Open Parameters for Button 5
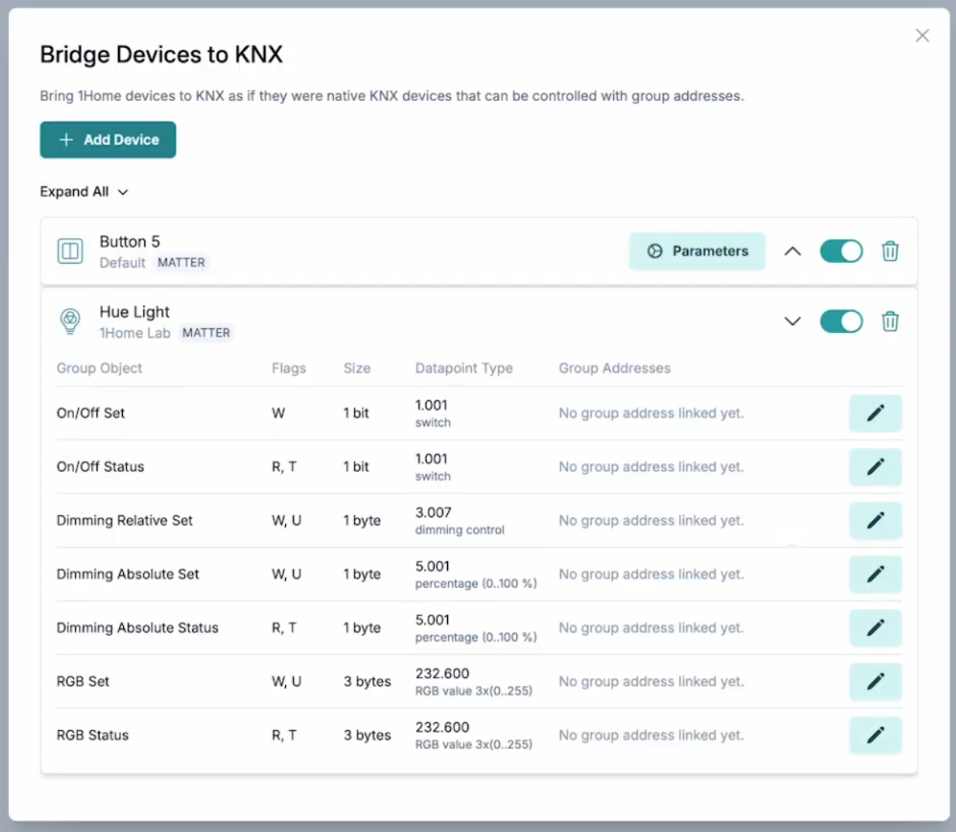 [697, 252]
